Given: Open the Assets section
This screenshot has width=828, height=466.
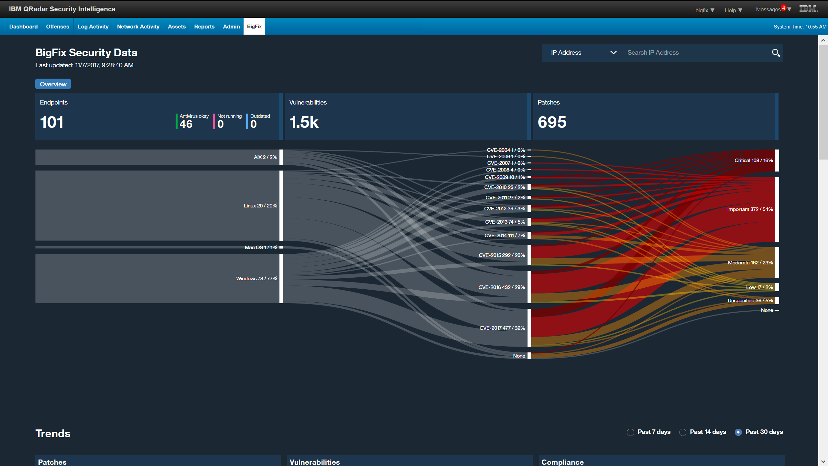Looking at the screenshot, I should coord(177,26).
